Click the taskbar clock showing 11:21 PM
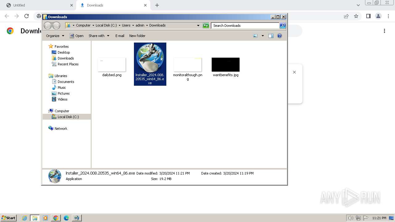395x222 pixels. [379, 218]
